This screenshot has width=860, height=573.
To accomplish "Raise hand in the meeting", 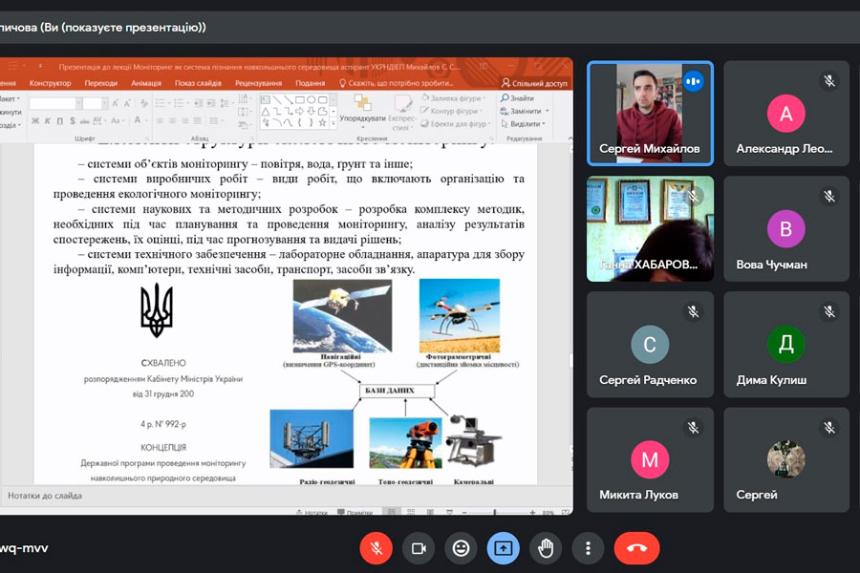I will click(546, 548).
